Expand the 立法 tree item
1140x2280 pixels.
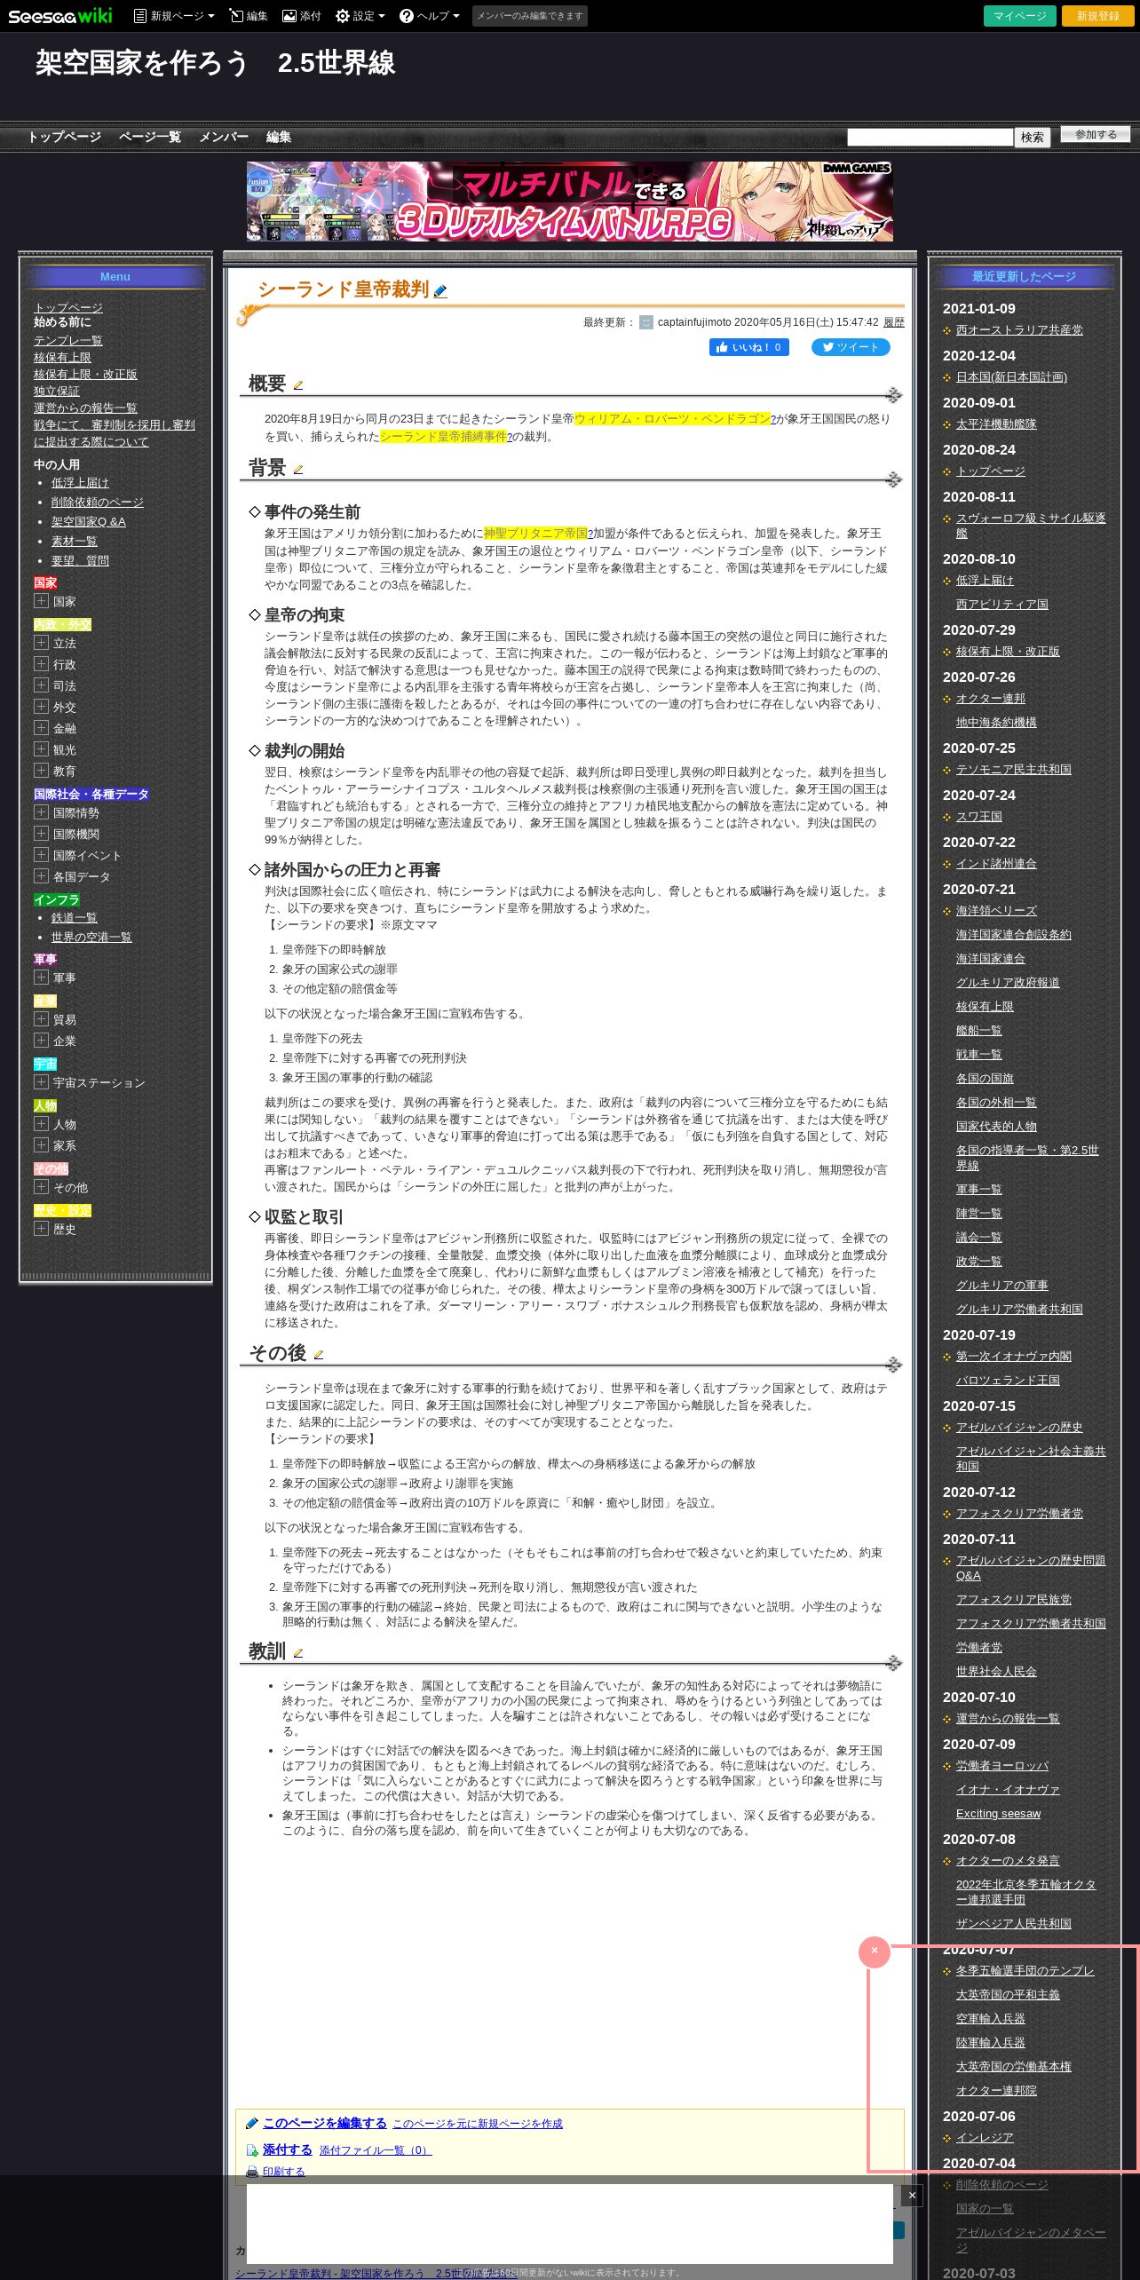pyautogui.click(x=41, y=643)
